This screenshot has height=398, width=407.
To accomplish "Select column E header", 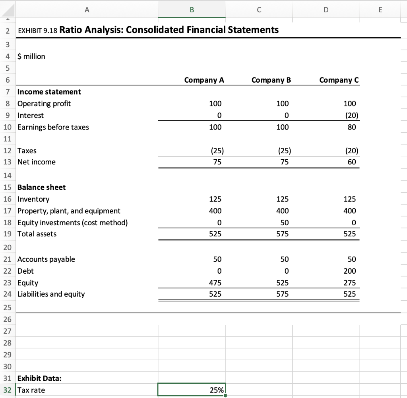I will point(380,10).
